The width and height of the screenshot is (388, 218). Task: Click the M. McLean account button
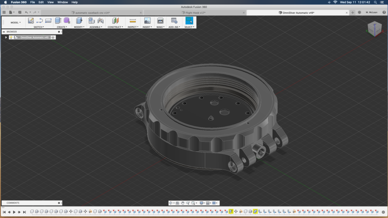click(x=371, y=12)
